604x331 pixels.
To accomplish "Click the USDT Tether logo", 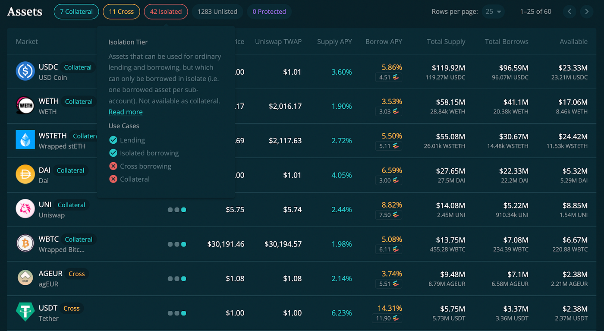I will coord(25,312).
